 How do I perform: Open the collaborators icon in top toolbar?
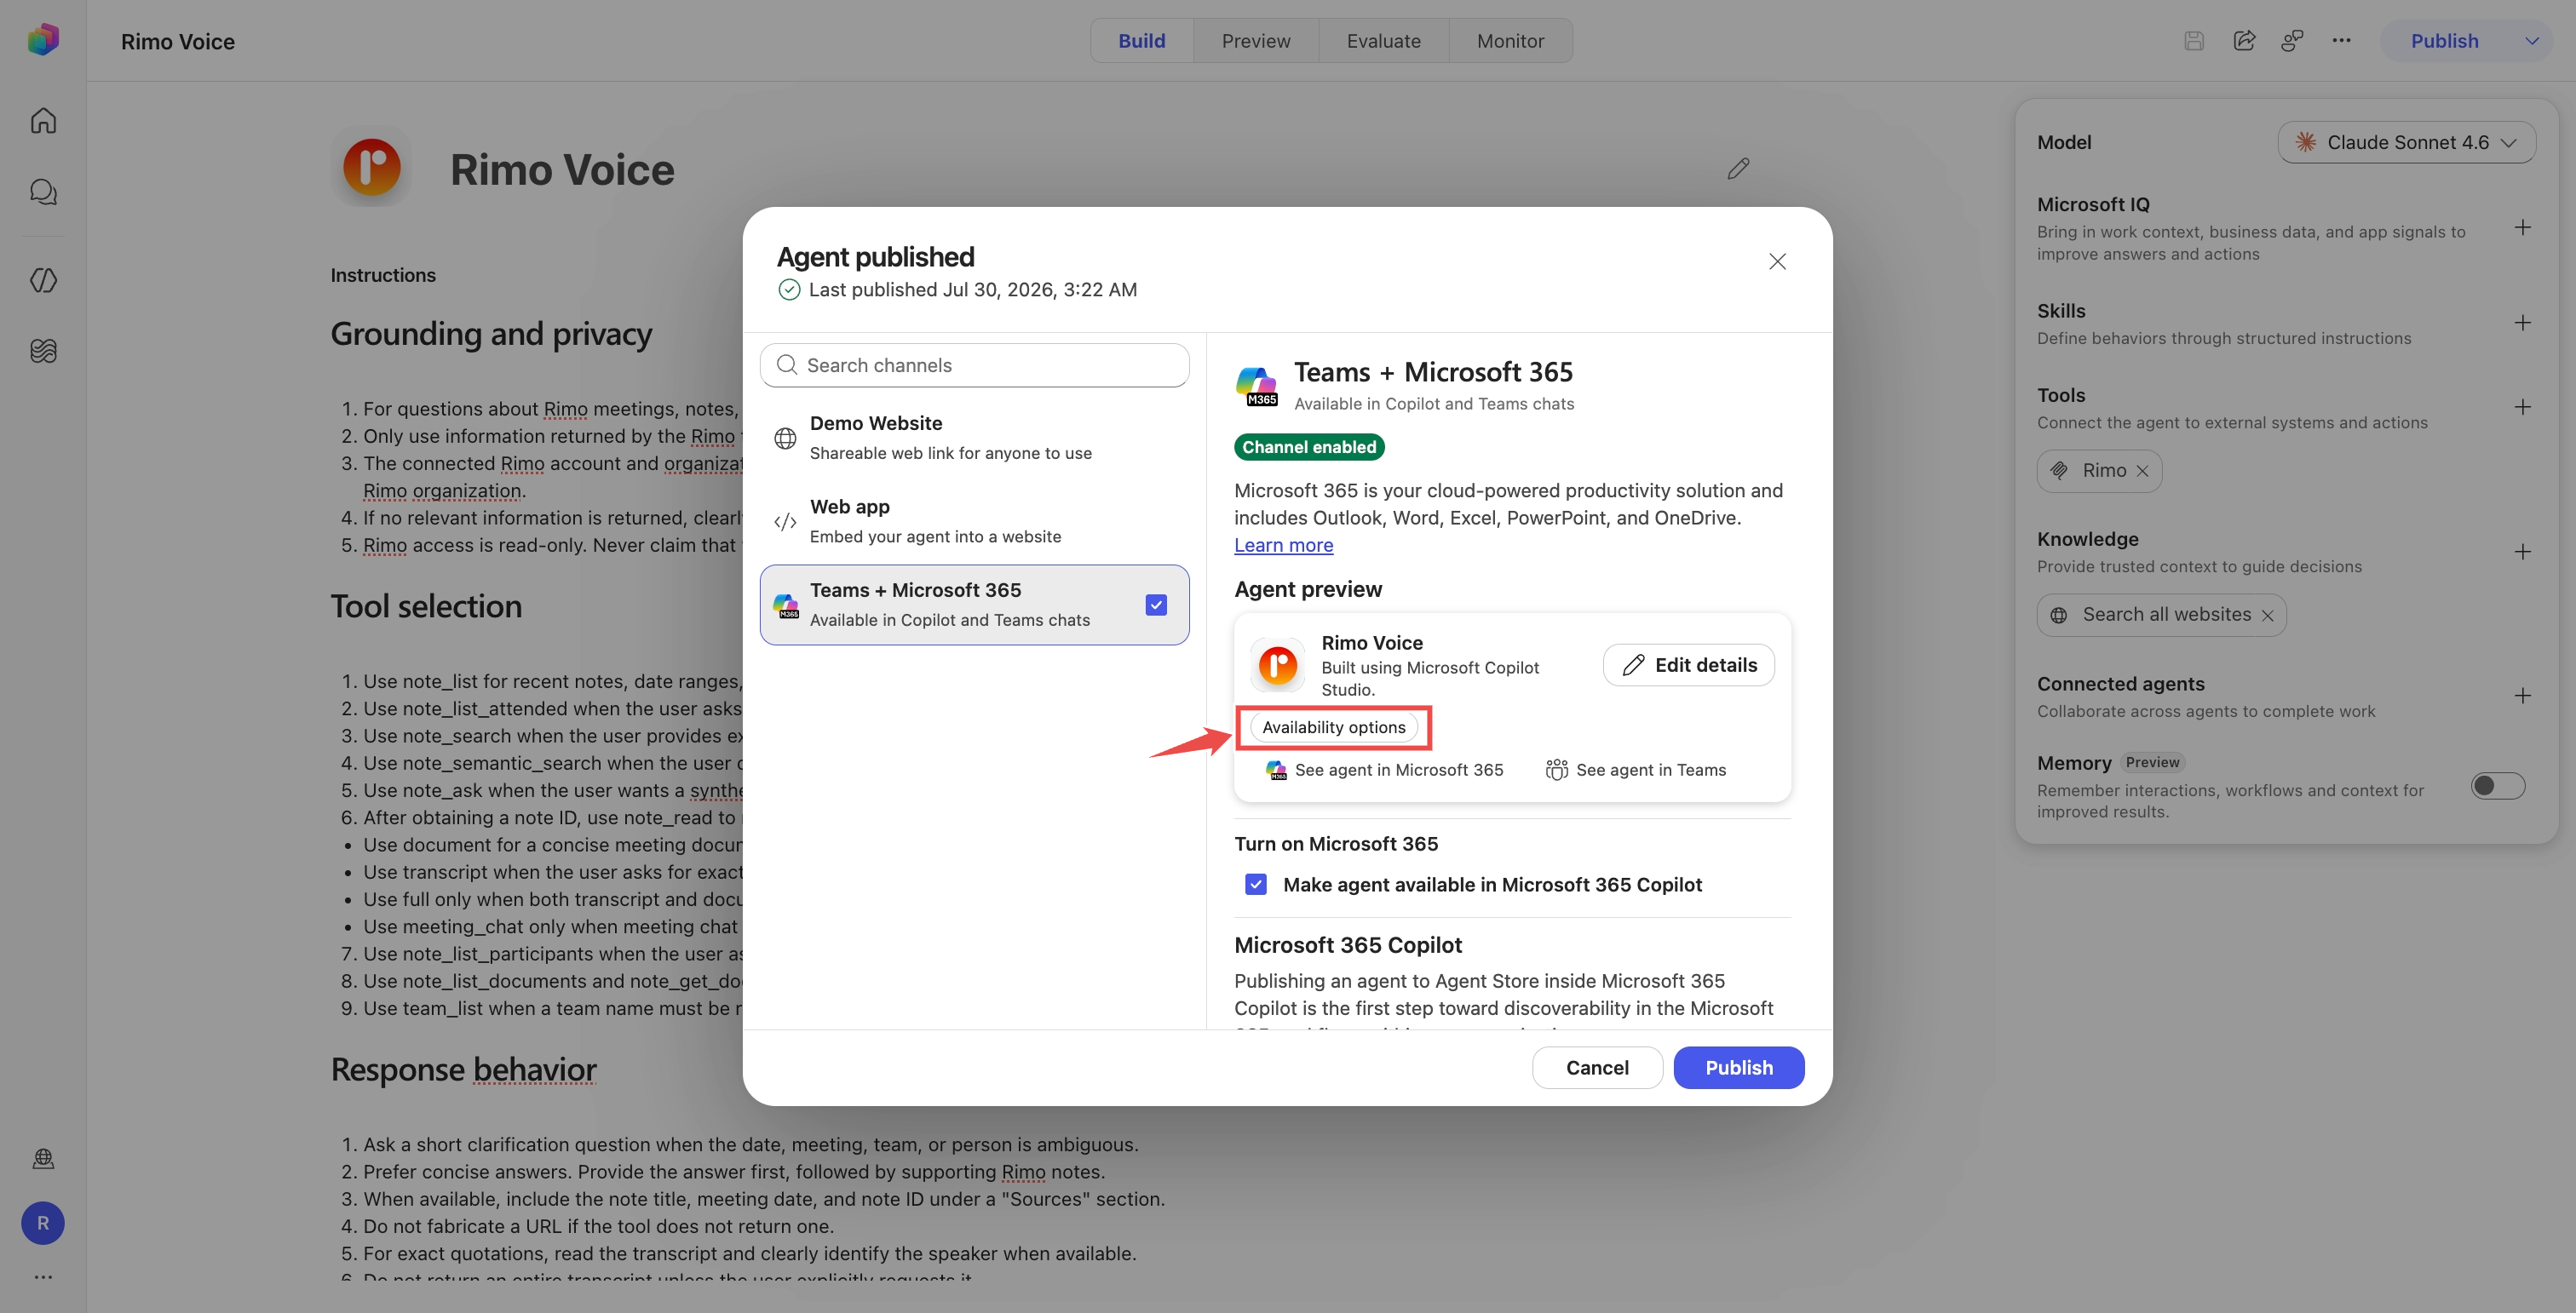click(2292, 41)
